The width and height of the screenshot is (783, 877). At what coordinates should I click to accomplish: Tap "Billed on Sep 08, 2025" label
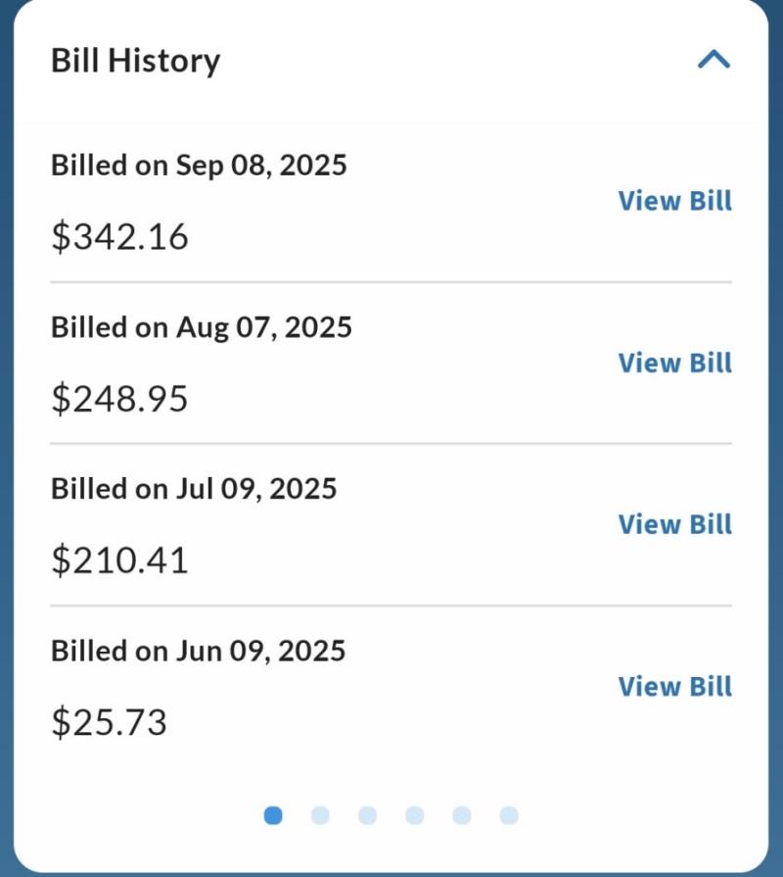click(199, 165)
